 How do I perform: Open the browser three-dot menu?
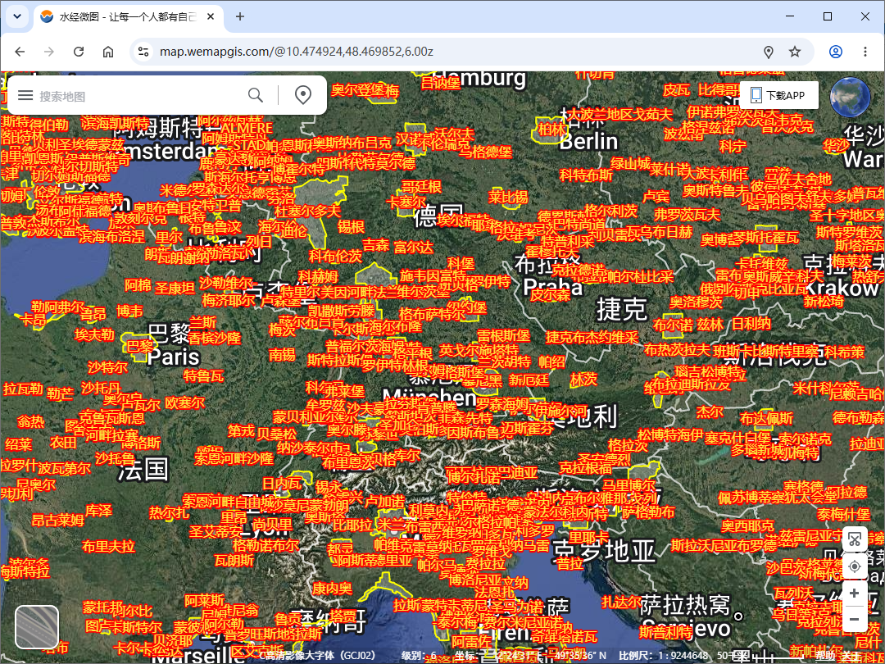(865, 52)
